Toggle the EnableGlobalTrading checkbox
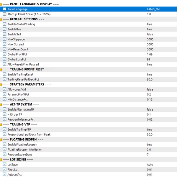Viewport: 177px width, 177px height. (x=4, y=24)
